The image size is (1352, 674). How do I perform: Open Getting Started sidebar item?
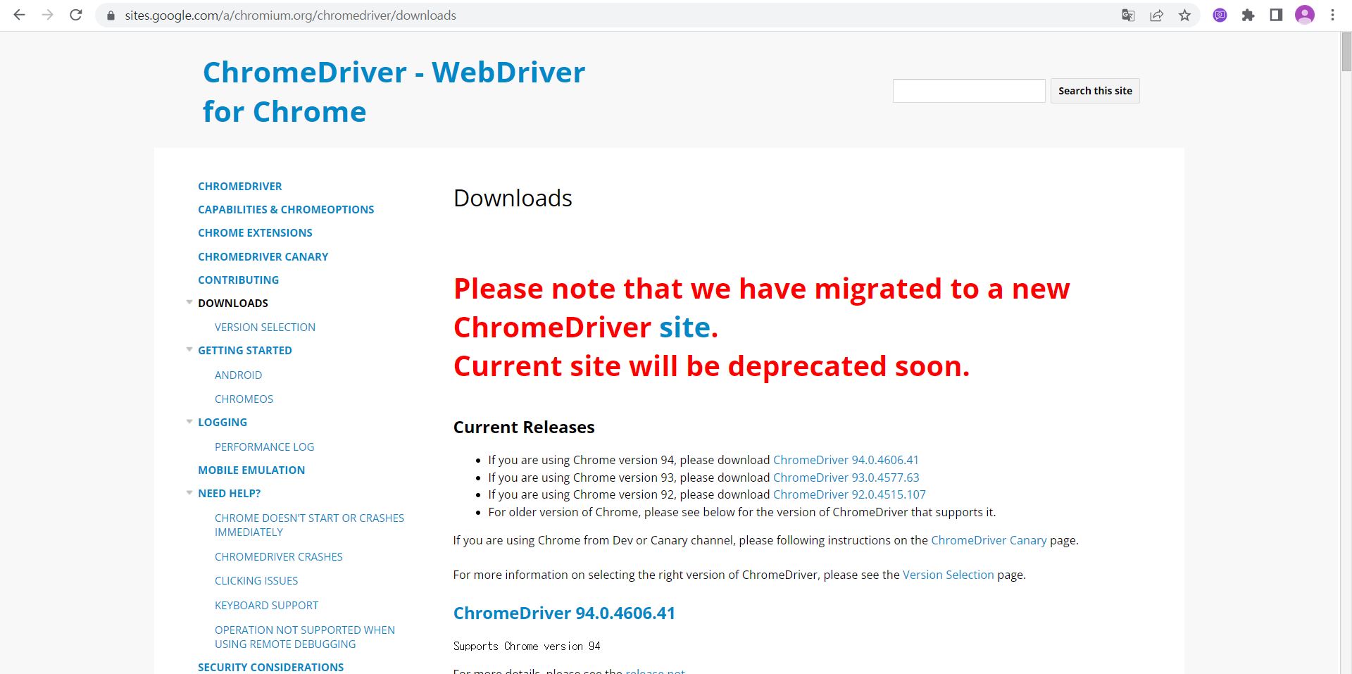coord(244,350)
